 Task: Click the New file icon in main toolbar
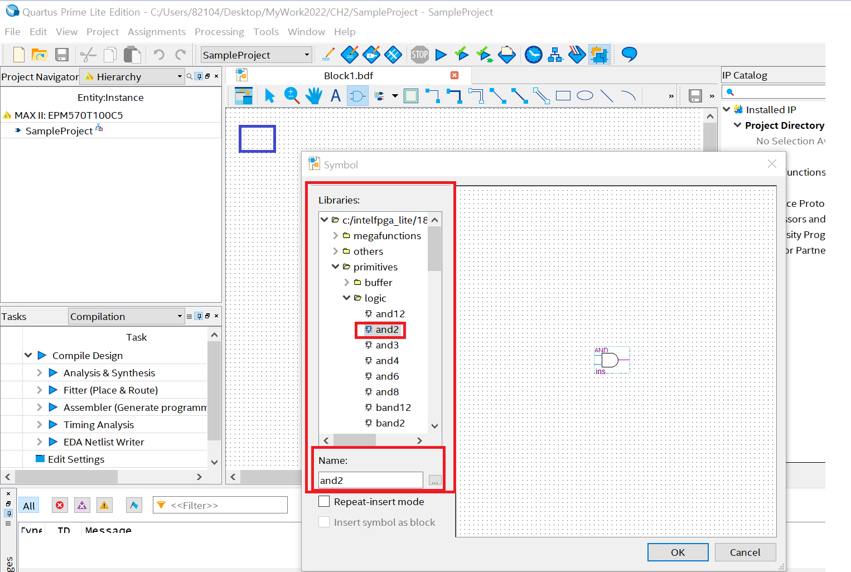[x=18, y=55]
